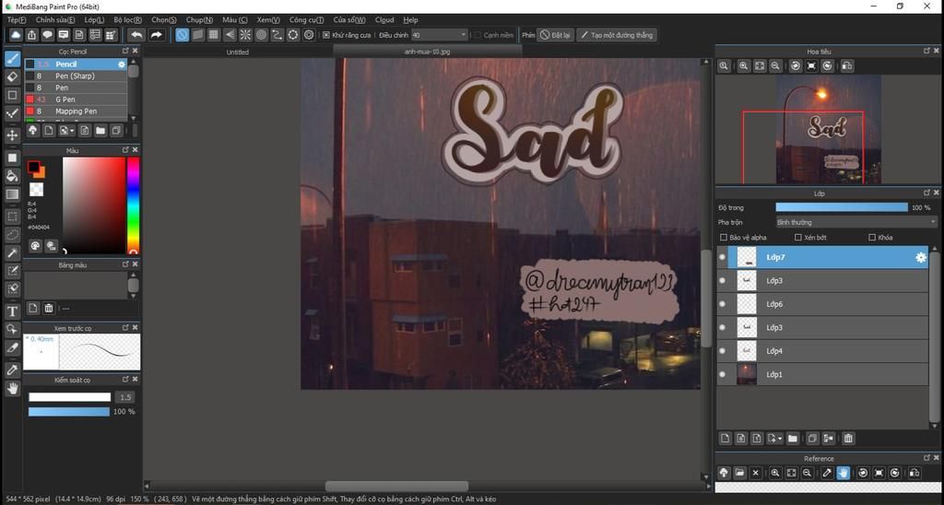The height and width of the screenshot is (505, 944).
Task: Select the Bucket fill tool
Action: tap(12, 176)
